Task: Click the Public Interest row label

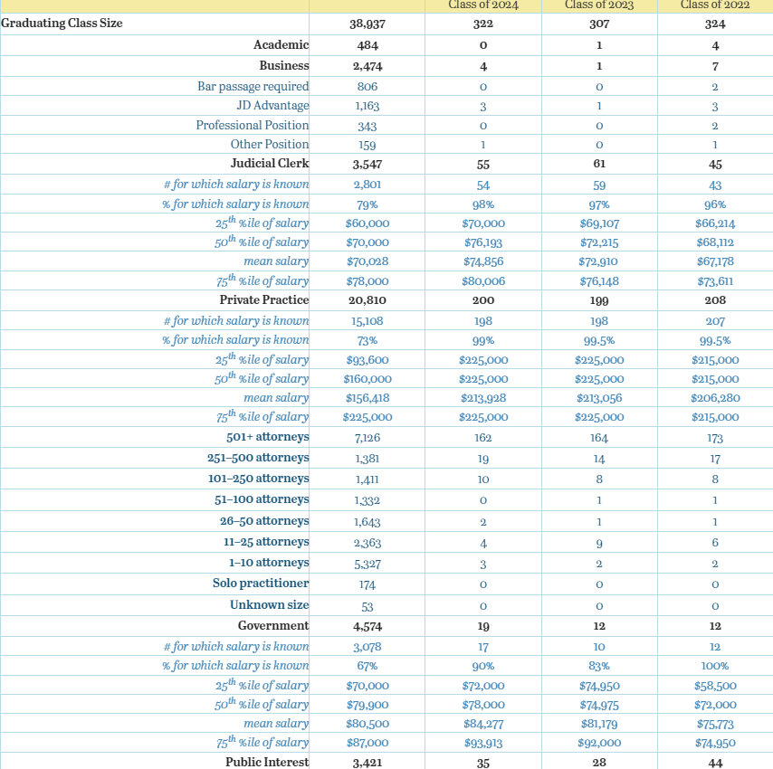Action: click(x=267, y=762)
